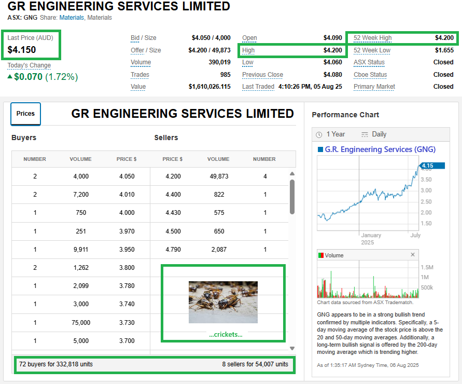
Task: Open the first Materials sector link
Action: click(x=71, y=18)
